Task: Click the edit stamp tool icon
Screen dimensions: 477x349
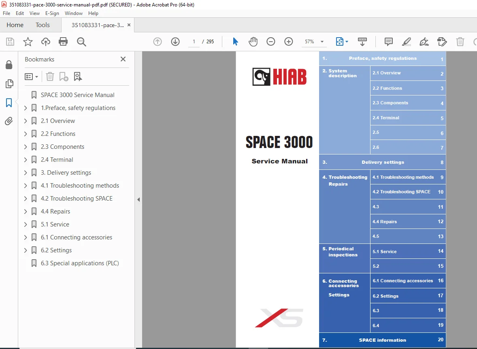Action: coord(442,42)
